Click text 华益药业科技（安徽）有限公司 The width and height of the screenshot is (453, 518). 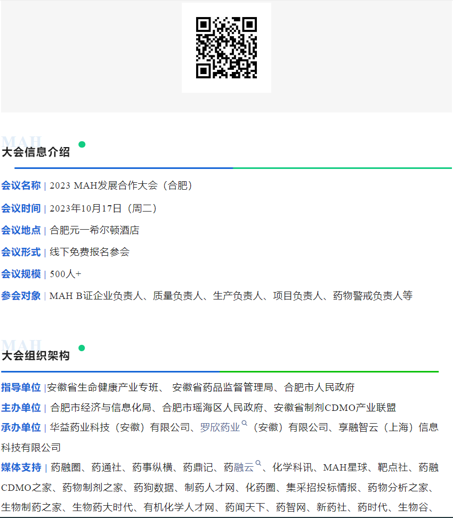119,427
